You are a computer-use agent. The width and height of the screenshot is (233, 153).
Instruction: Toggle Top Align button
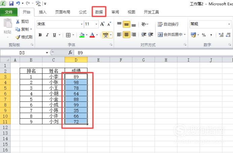tap(119, 24)
